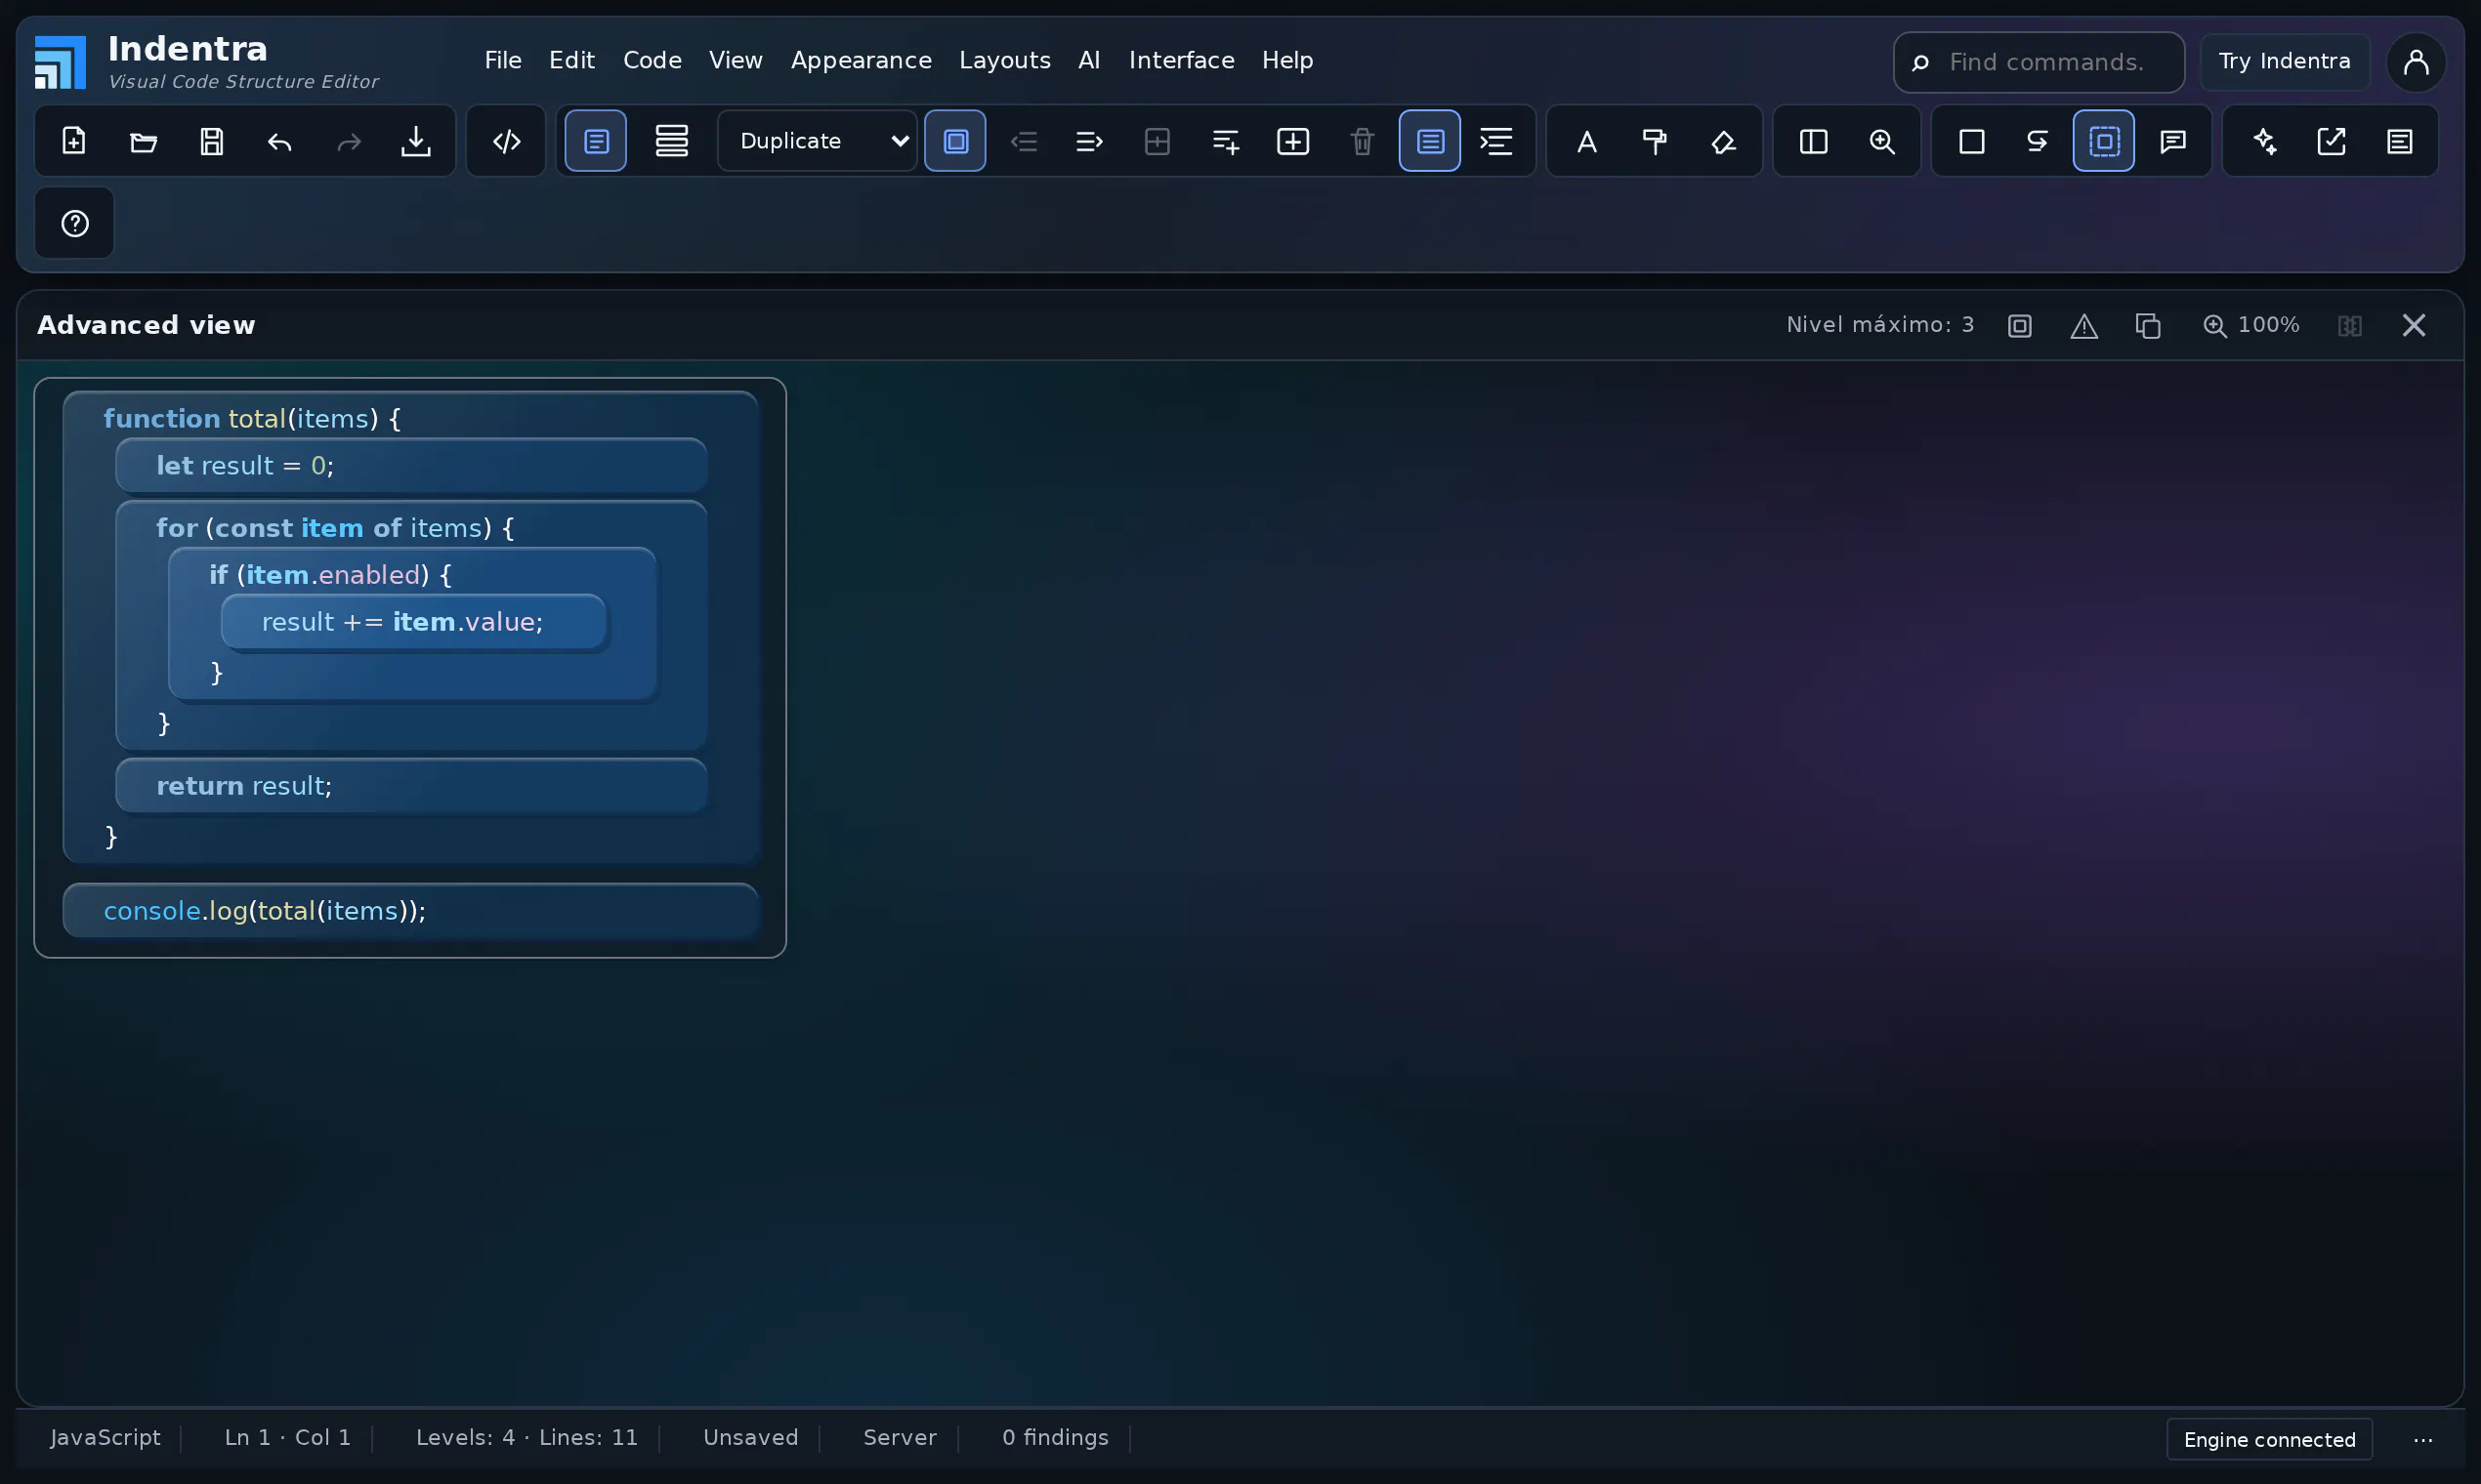
Task: Click the text font 'A' icon
Action: coord(1586,141)
